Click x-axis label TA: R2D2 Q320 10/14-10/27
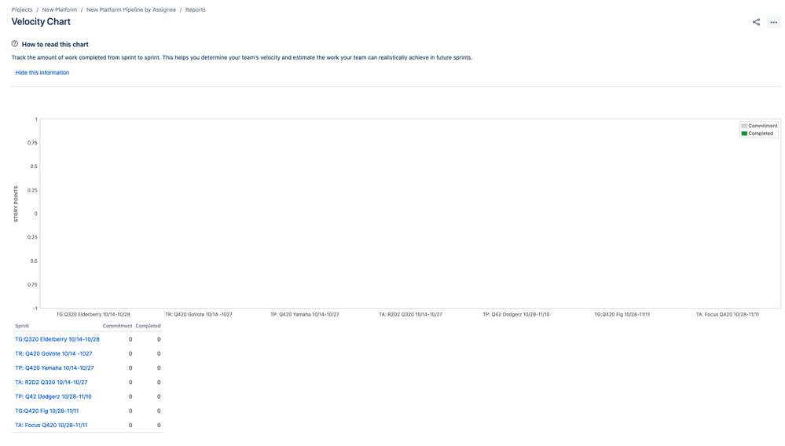The width and height of the screenshot is (785, 446). click(x=410, y=315)
